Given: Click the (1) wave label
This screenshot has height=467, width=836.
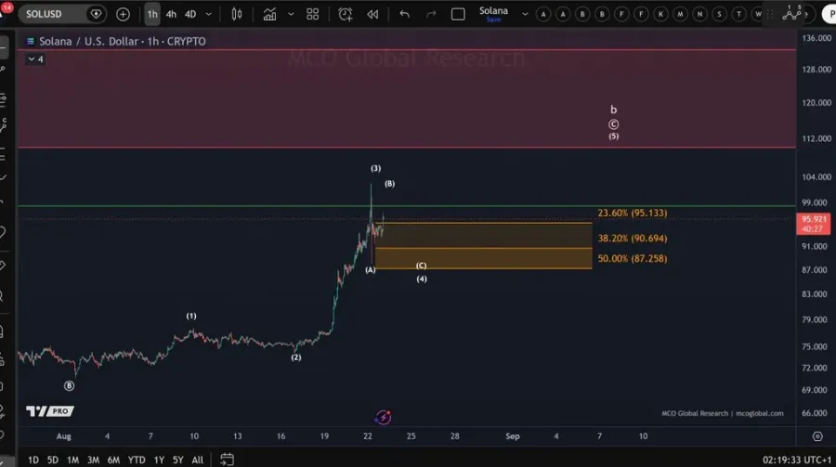Looking at the screenshot, I should [191, 317].
